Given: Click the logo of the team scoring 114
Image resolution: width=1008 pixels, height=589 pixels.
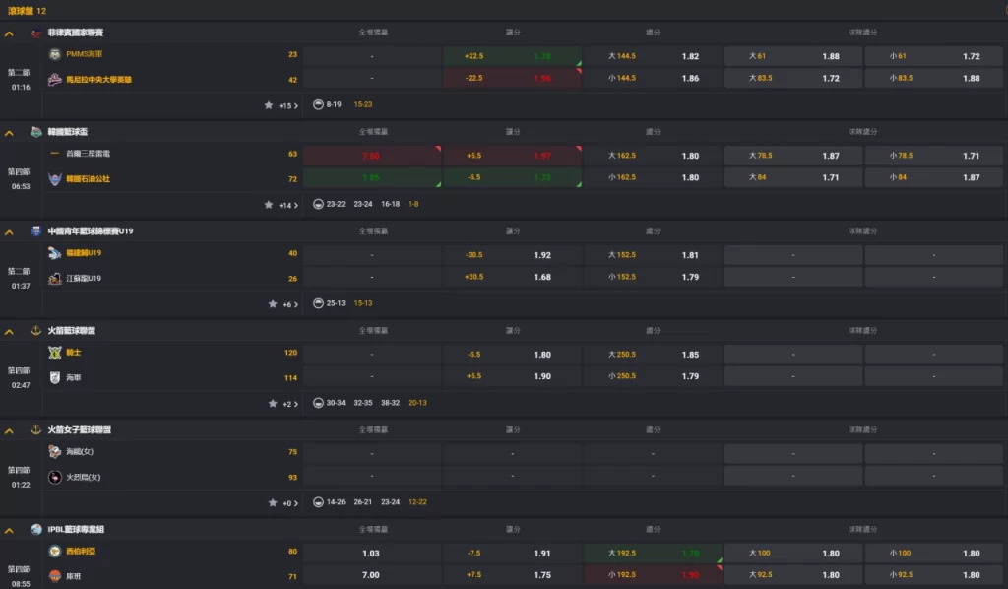Looking at the screenshot, I should pos(55,378).
